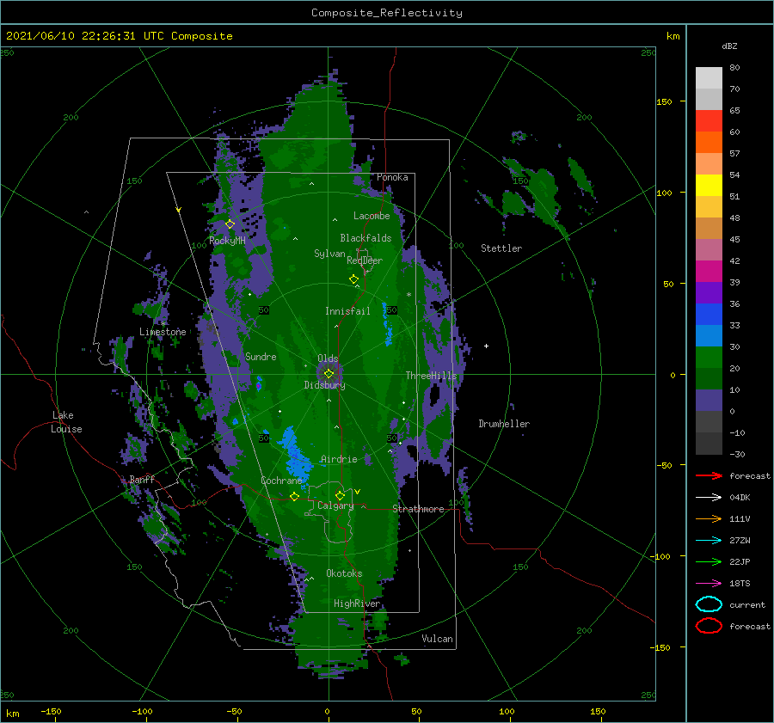Click the Vulcan town label
Viewport: 774px width, 723px height.
pos(437,639)
